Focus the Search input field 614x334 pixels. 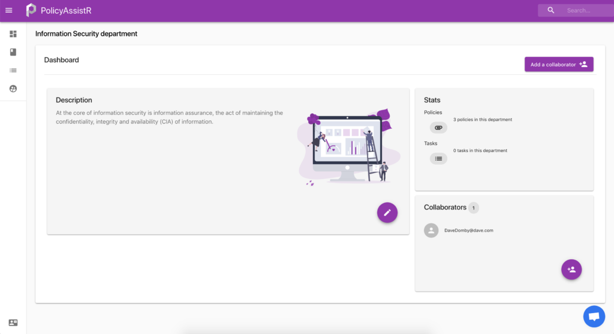[585, 10]
